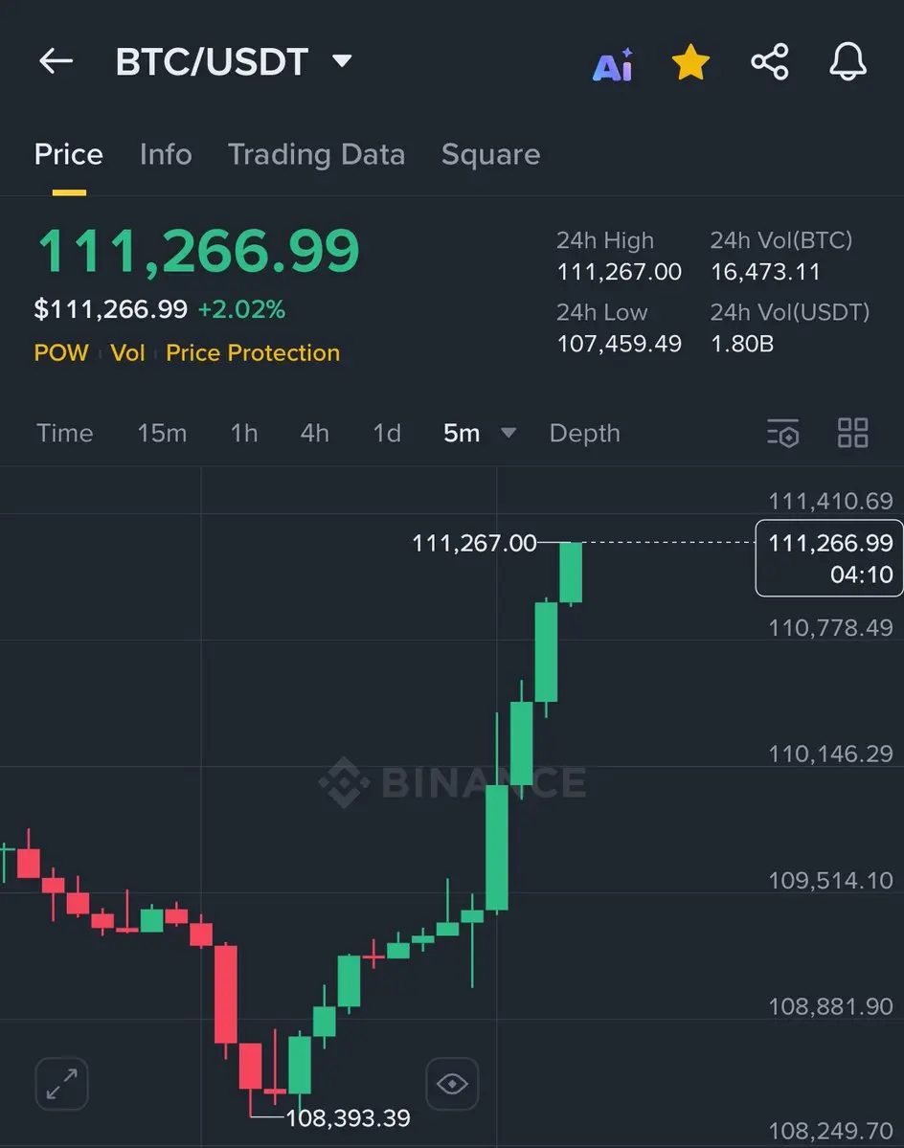
Task: Show the Depth chart
Action: click(585, 433)
